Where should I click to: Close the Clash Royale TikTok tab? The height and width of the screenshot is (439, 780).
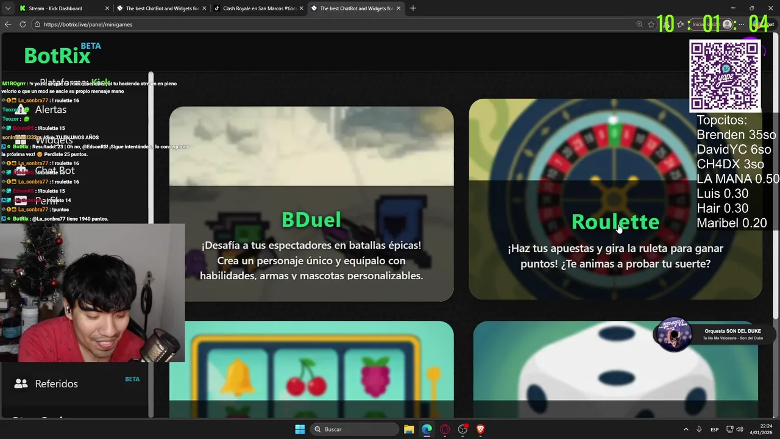(301, 9)
